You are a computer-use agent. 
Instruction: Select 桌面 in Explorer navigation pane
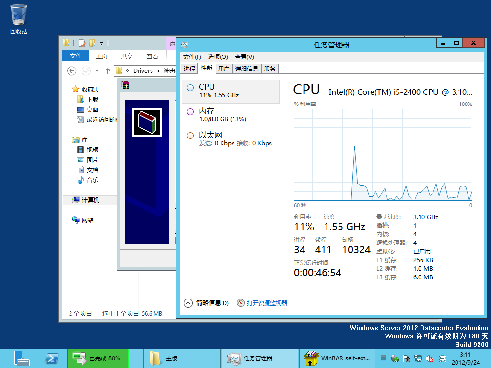93,110
